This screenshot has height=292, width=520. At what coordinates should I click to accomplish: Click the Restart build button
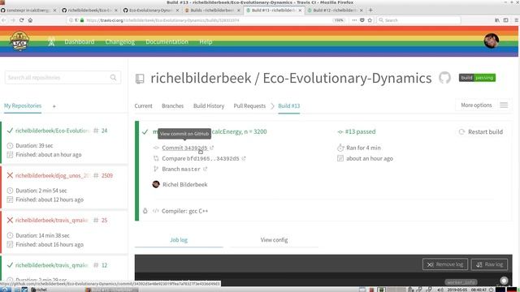click(480, 131)
